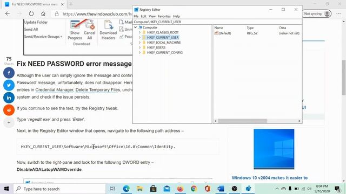Open the Delete Temporary Files link
Image resolution: width=346 pixels, height=194 pixels.
point(98,90)
